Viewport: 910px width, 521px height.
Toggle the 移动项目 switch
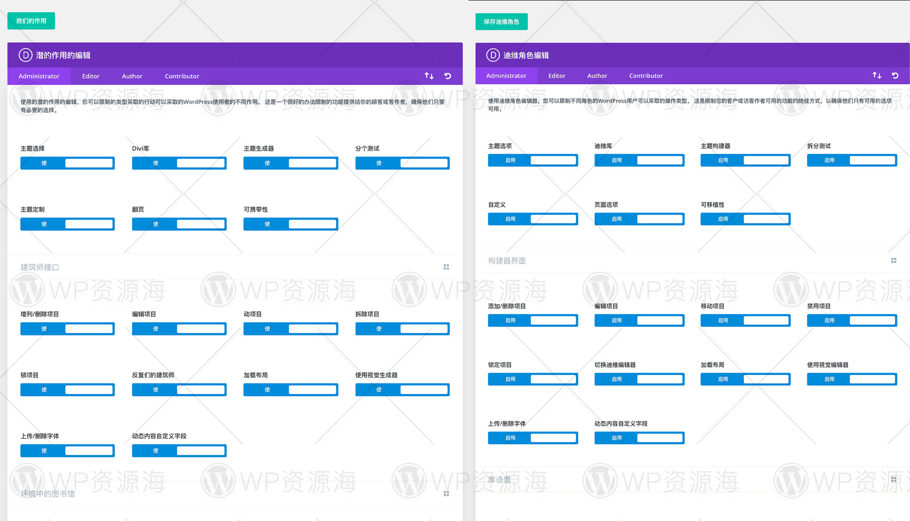click(x=745, y=320)
